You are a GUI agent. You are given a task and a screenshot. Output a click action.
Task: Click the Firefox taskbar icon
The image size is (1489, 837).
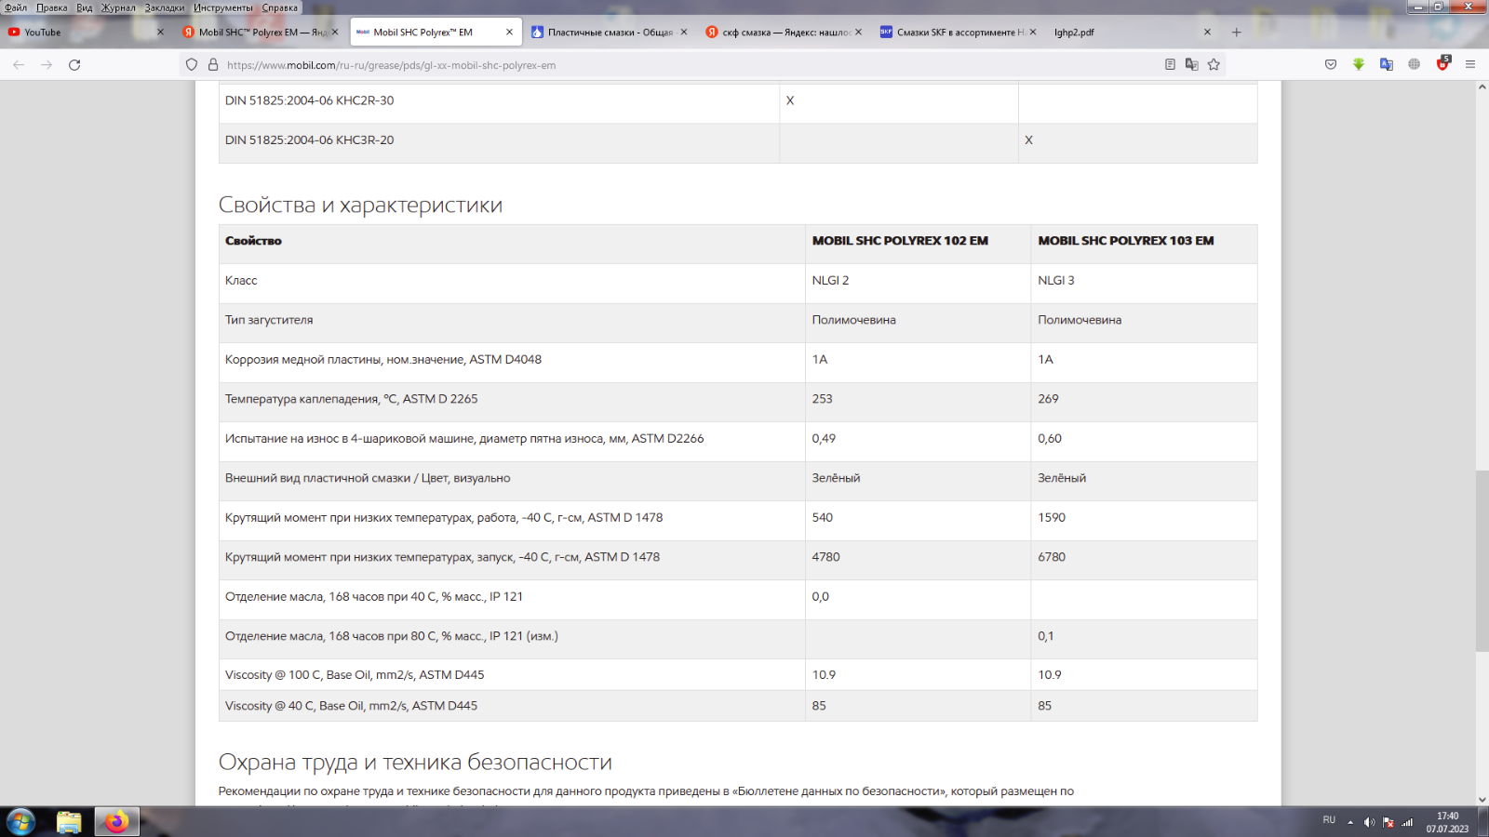tap(117, 822)
